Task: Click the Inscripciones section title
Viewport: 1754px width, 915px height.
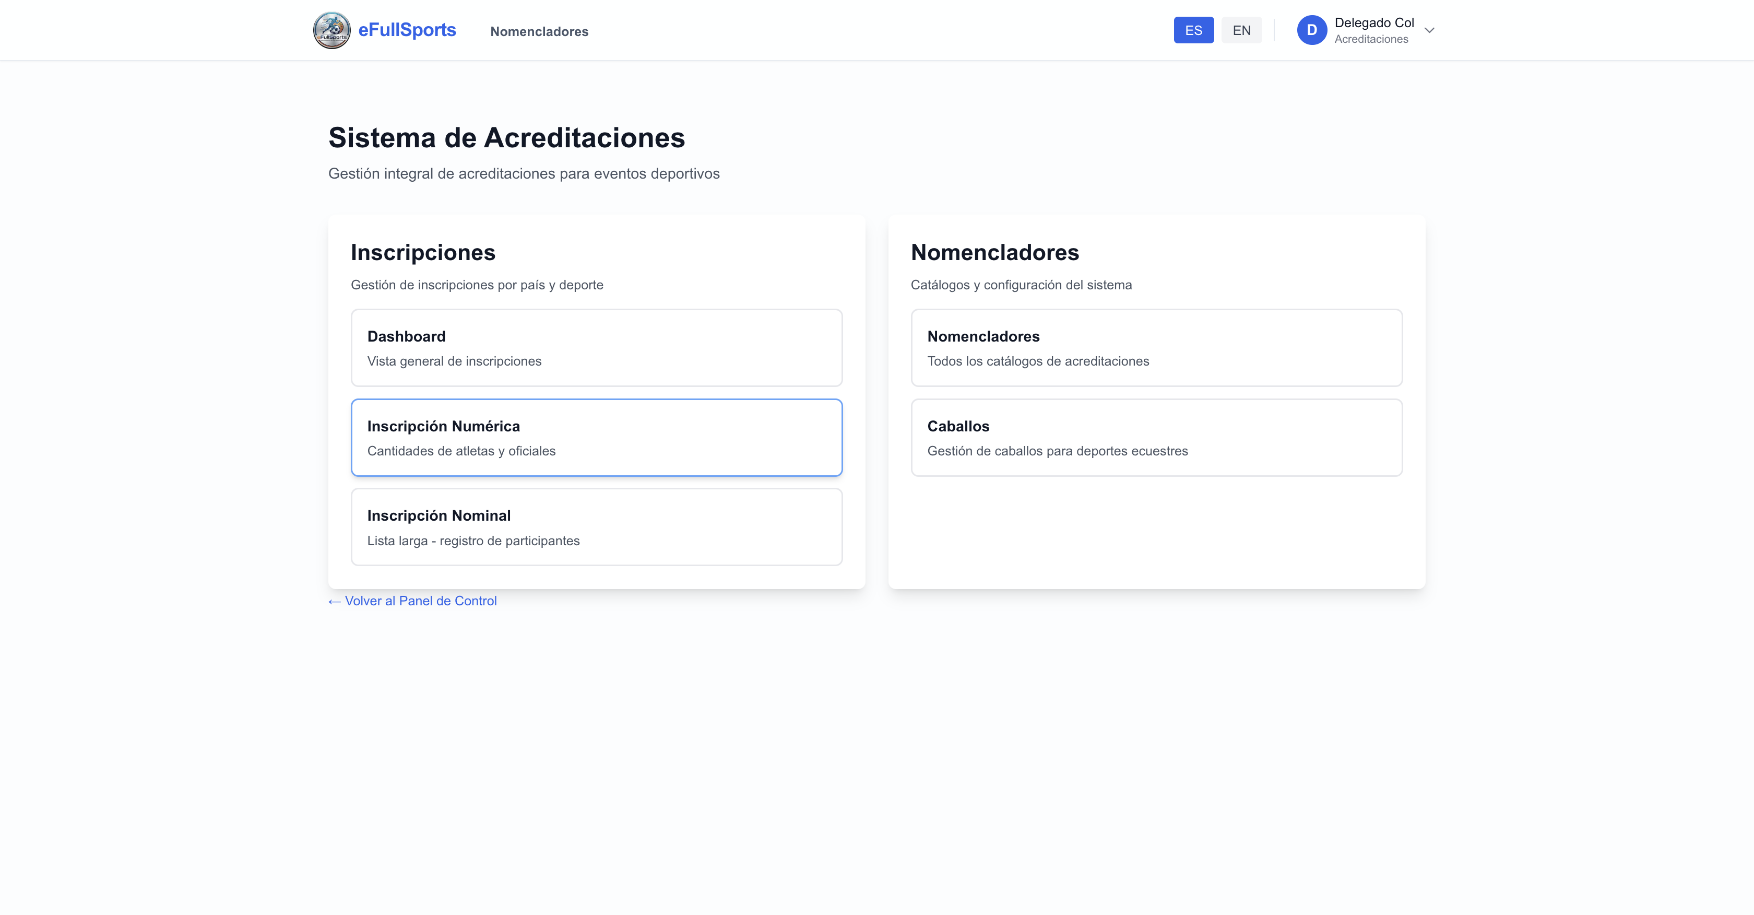Action: click(x=423, y=253)
